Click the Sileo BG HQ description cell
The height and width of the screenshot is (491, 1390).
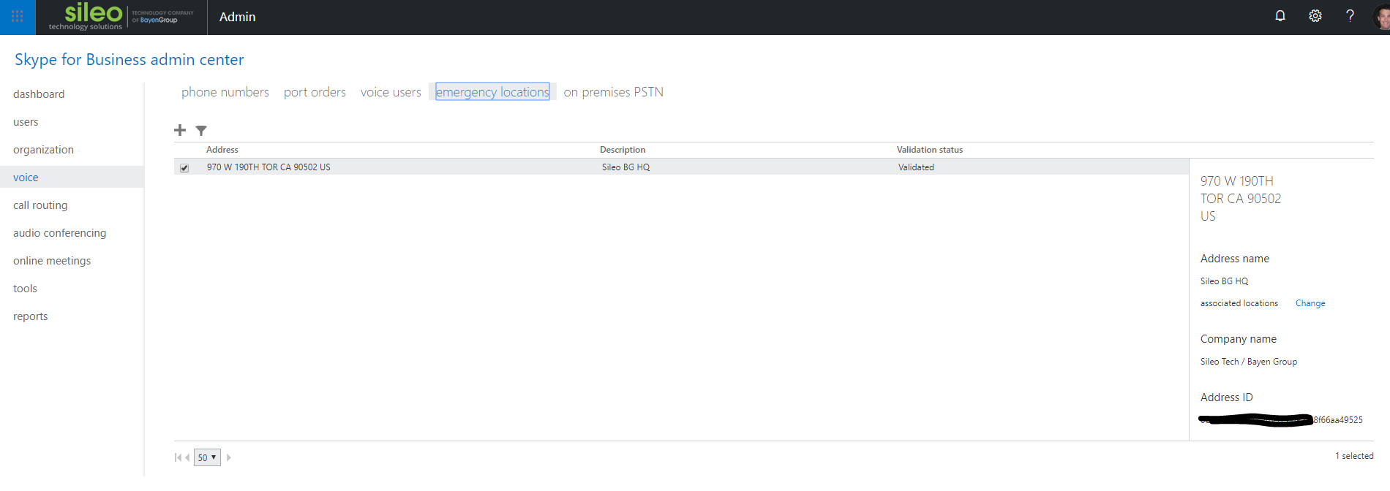[x=625, y=167]
